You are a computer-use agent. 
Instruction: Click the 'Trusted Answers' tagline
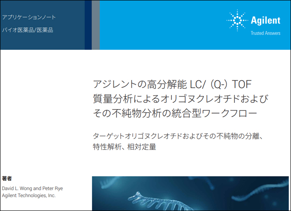pos(265,33)
